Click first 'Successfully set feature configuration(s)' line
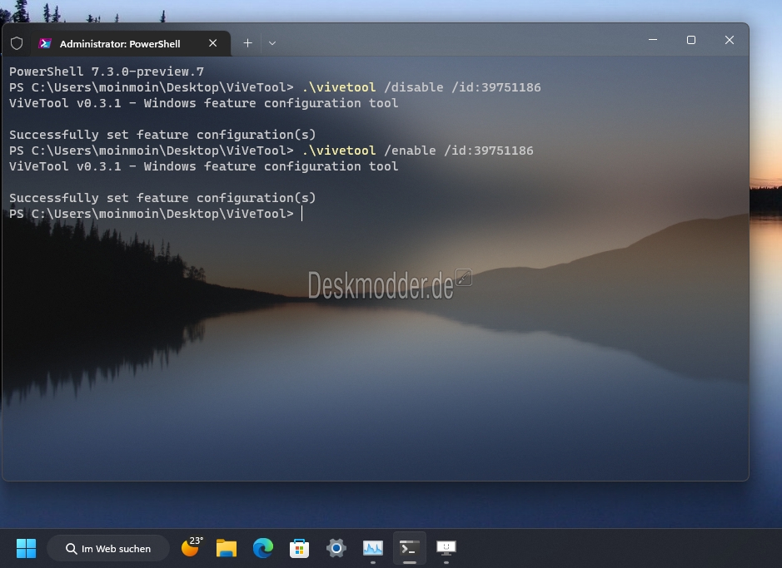782x568 pixels. pos(162,135)
